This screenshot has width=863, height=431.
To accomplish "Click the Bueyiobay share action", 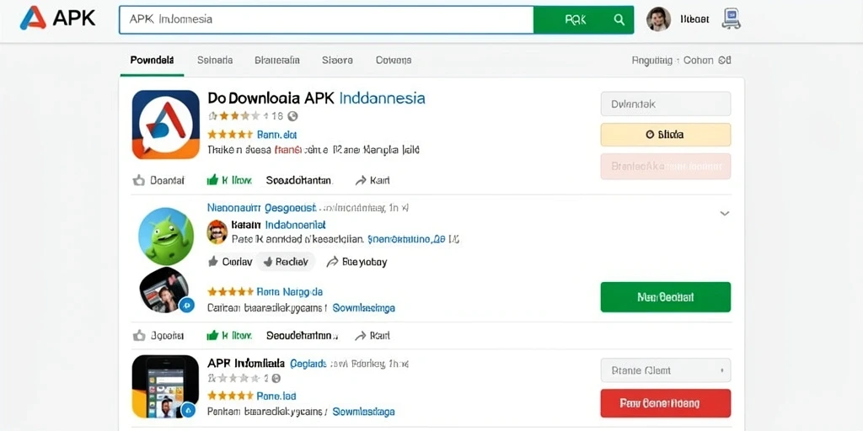I will coord(356,262).
